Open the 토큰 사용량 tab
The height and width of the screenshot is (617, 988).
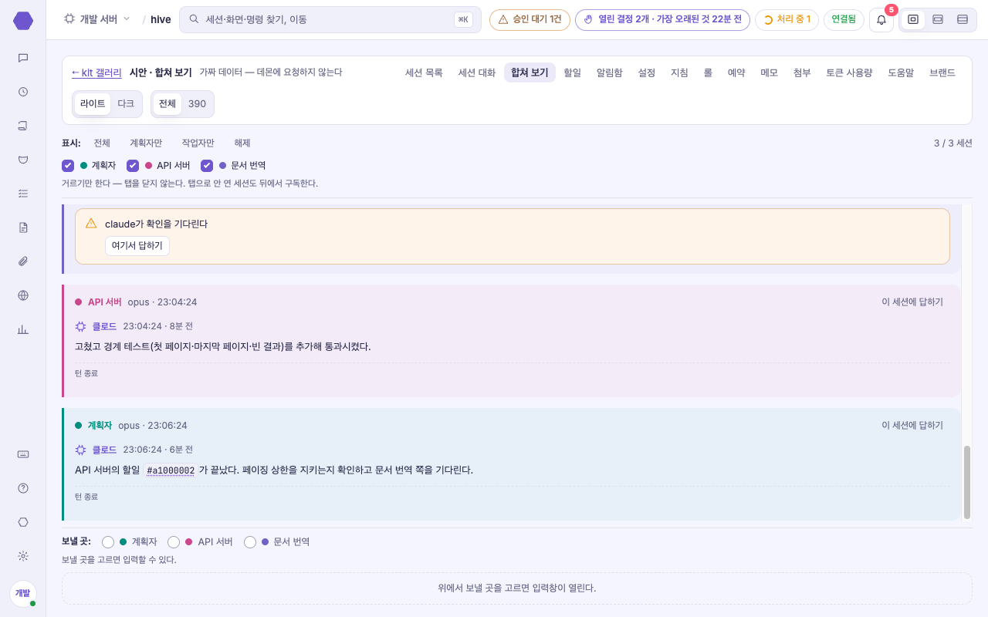pyautogui.click(x=849, y=72)
